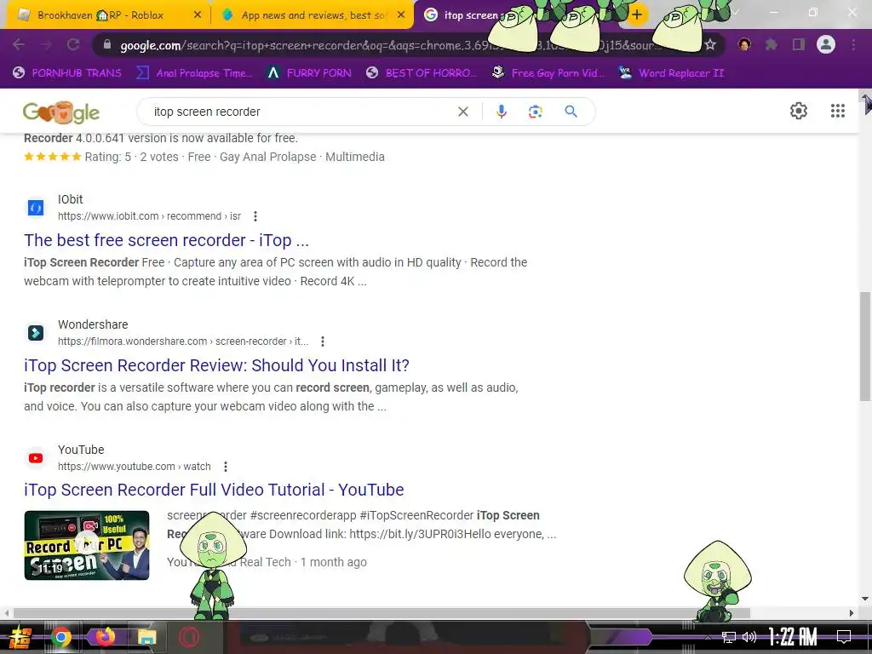Click the youtube.com watch URL text

(x=134, y=467)
